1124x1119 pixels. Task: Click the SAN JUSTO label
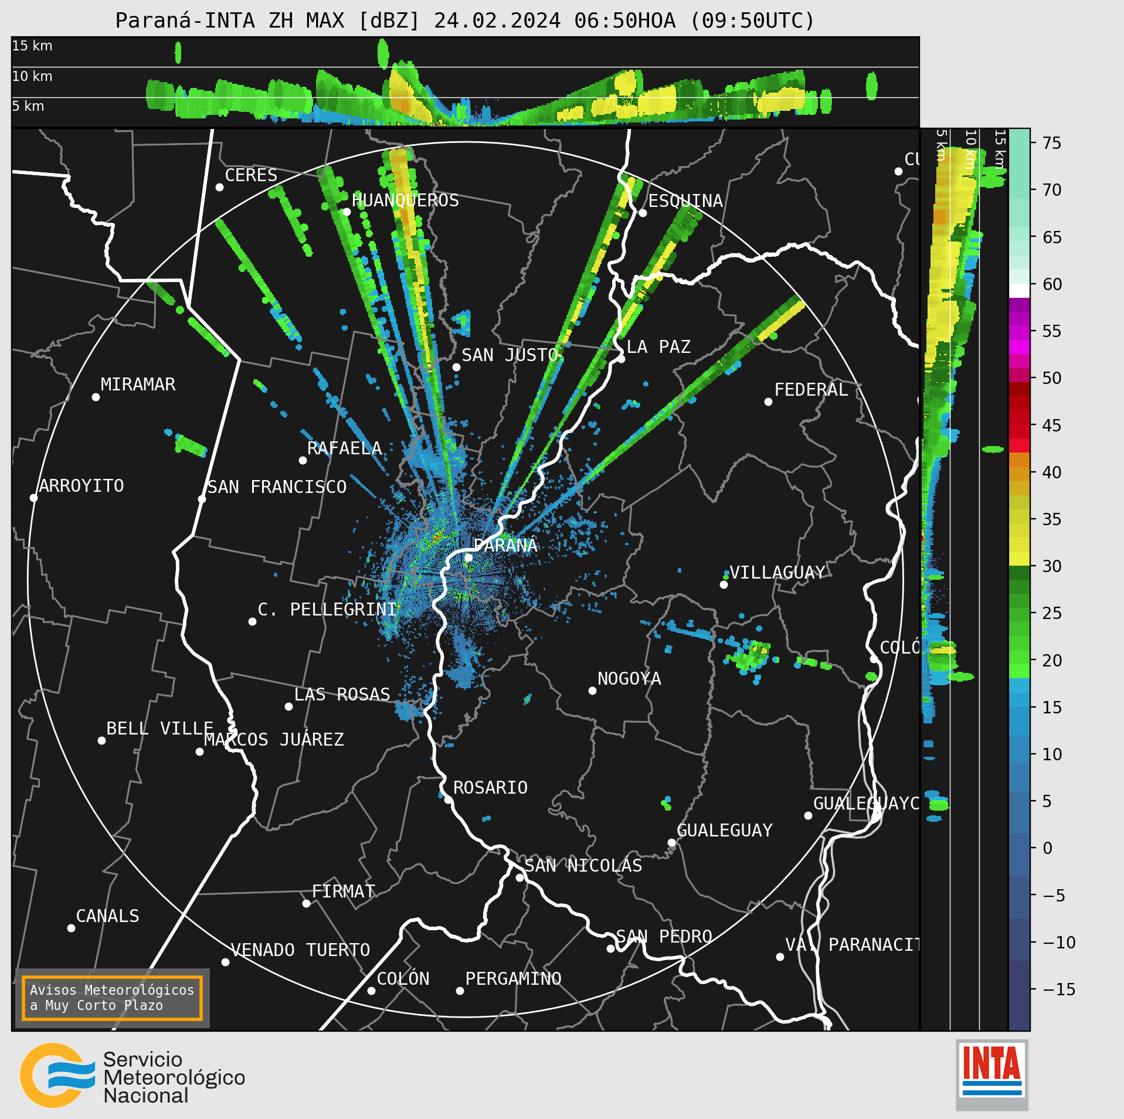pos(510,355)
